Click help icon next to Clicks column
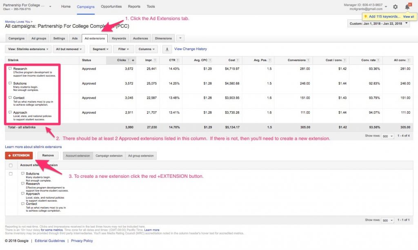The image size is (418, 250). pyautogui.click(x=129, y=60)
